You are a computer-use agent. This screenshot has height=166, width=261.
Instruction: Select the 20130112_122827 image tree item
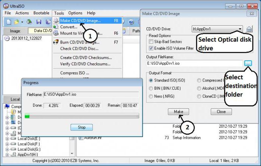(26, 38)
